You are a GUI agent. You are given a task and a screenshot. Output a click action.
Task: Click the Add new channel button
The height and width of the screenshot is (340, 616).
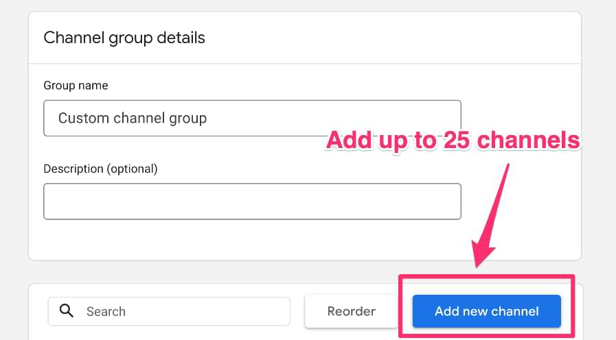click(486, 311)
